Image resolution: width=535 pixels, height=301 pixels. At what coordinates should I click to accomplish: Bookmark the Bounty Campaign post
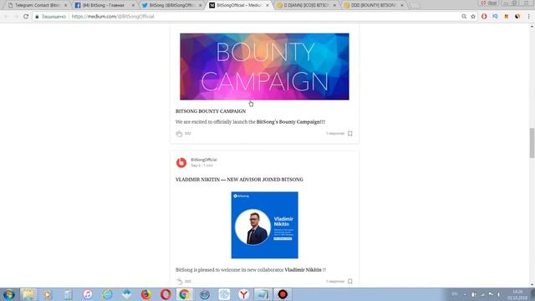(x=349, y=134)
